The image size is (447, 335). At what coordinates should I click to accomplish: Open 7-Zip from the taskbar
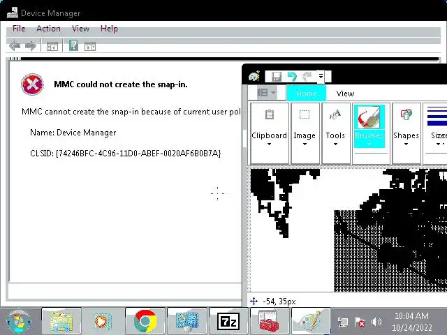[228, 322]
